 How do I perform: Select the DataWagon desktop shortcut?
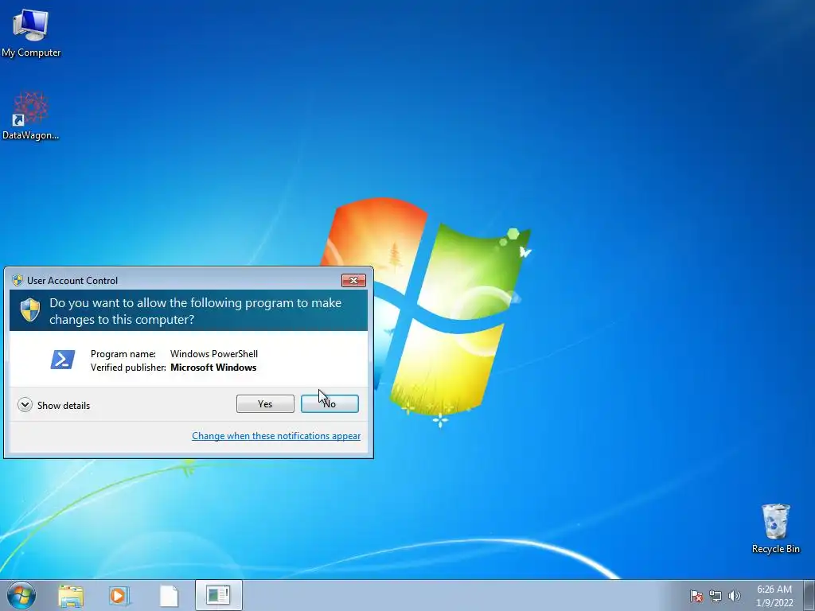(x=31, y=115)
